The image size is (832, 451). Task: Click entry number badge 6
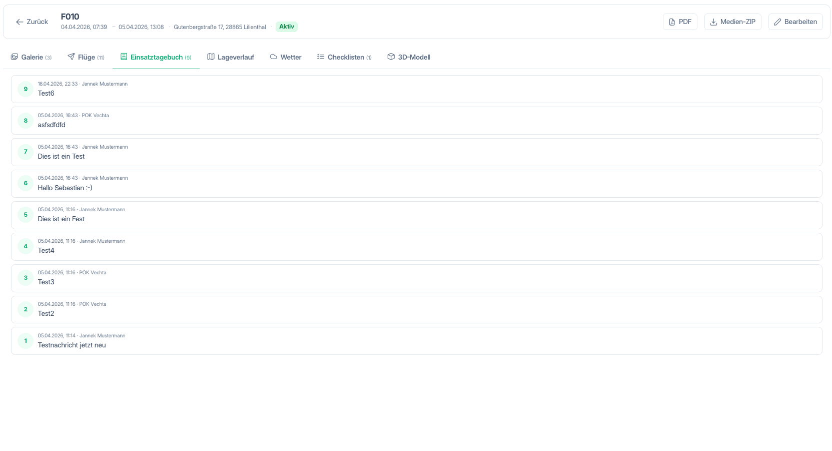click(26, 183)
